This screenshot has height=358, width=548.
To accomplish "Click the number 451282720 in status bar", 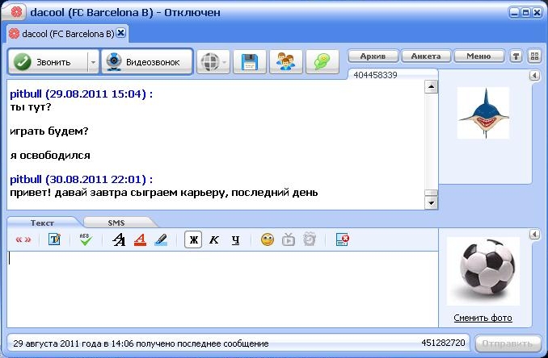I will pos(443,343).
